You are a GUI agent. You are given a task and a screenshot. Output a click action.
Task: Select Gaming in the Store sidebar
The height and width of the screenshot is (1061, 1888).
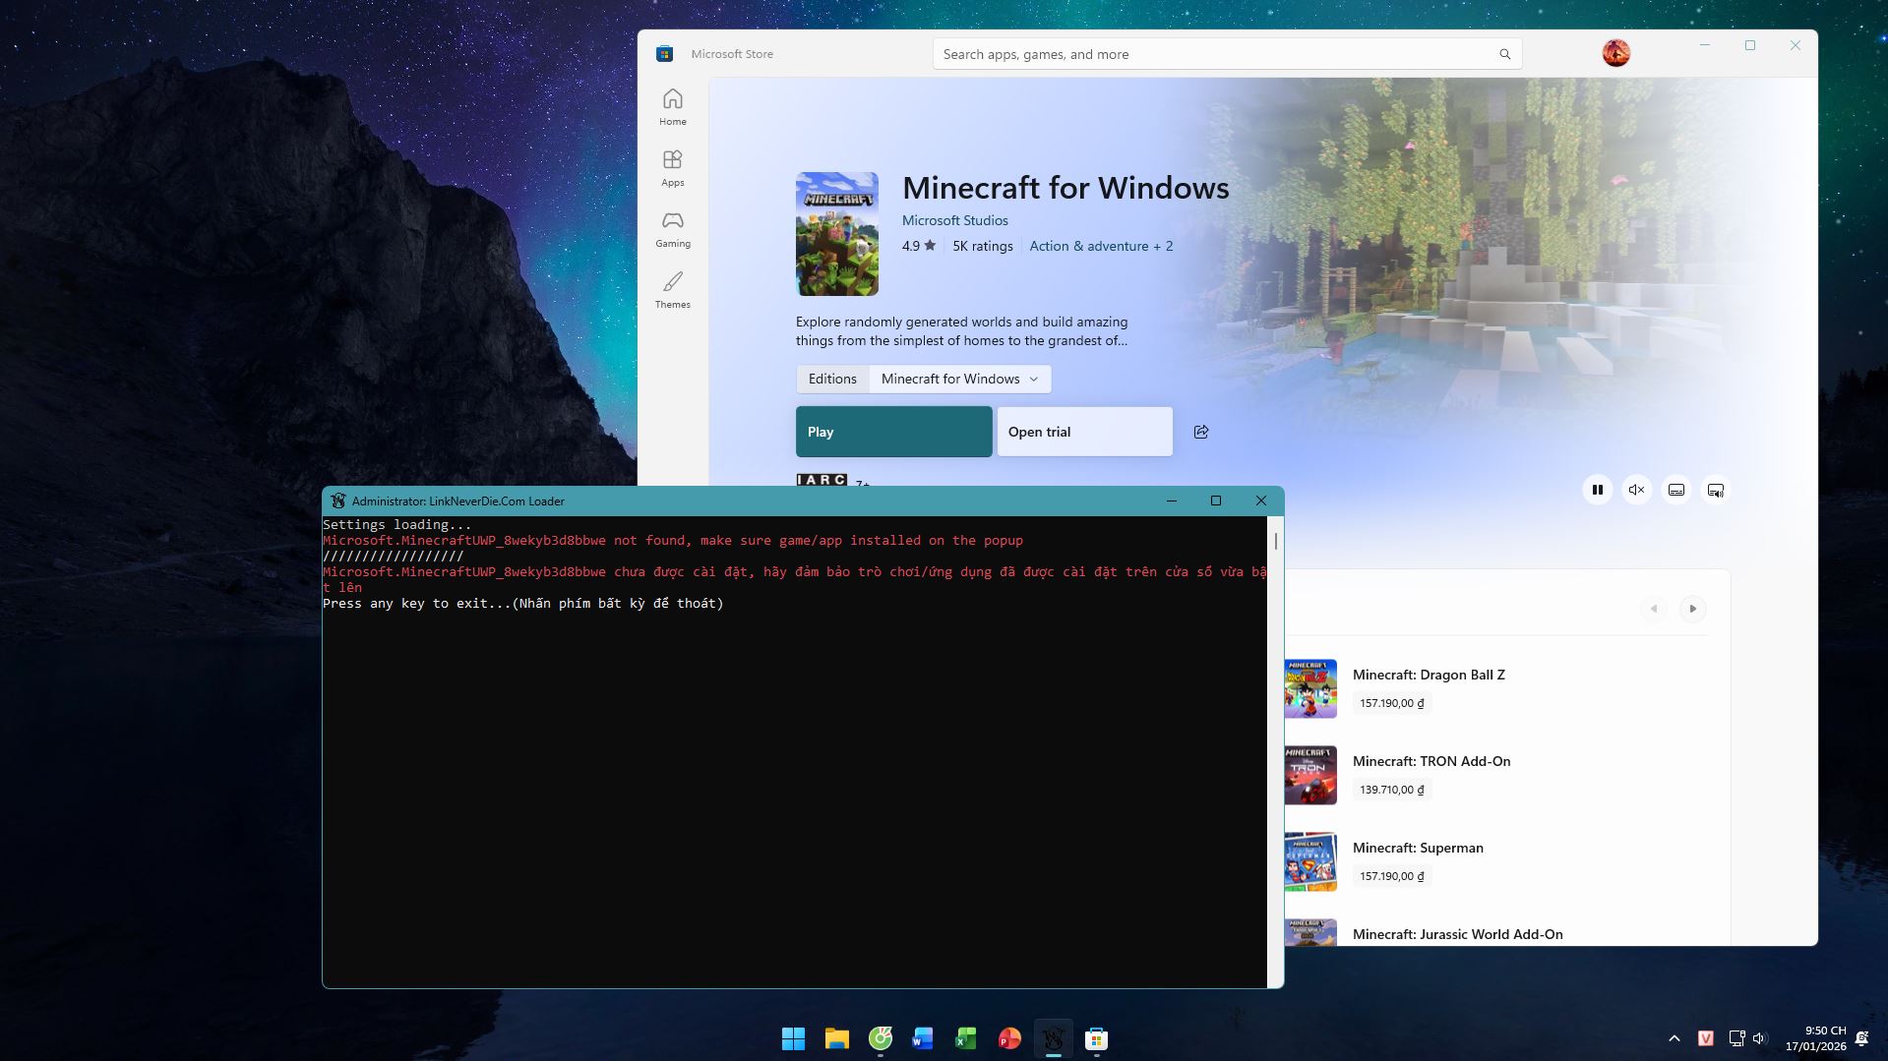coord(673,228)
